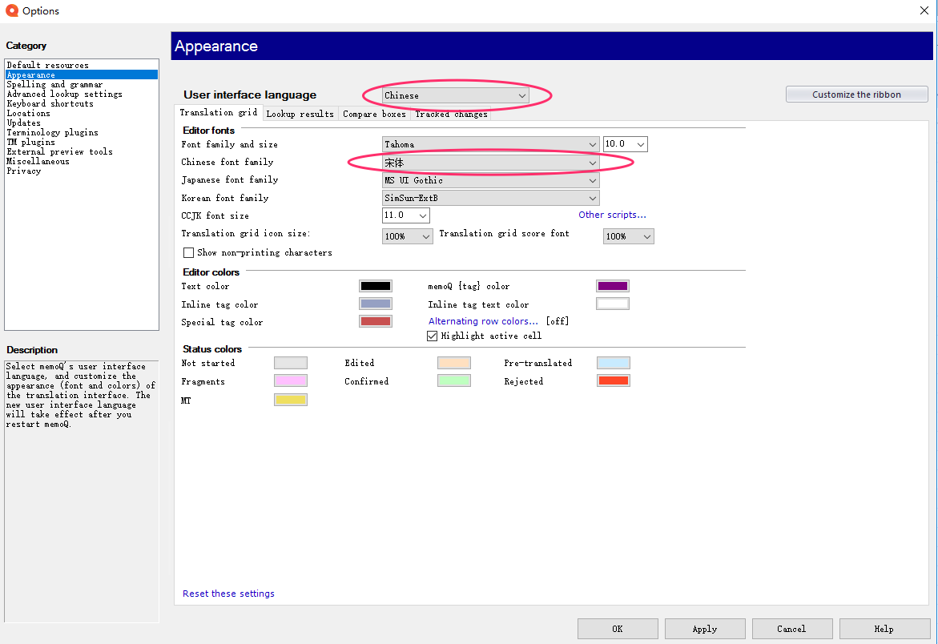
Task: Open the Japanese font family dropdown
Action: (490, 180)
